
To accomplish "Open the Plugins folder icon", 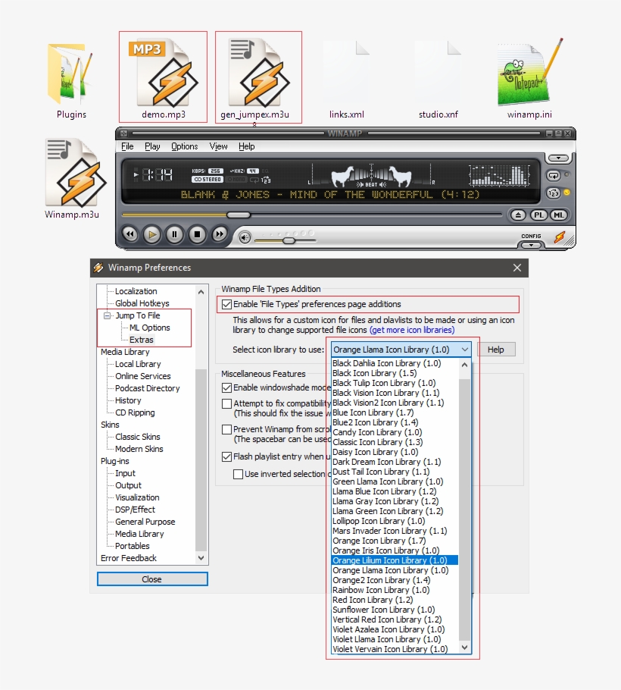I will click(71, 74).
